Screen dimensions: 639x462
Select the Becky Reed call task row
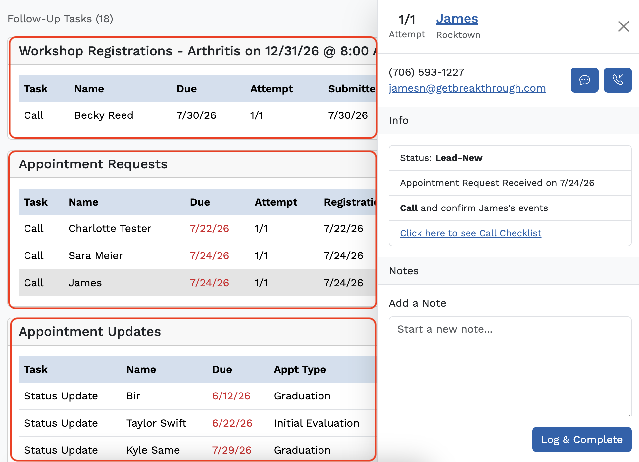click(x=197, y=115)
